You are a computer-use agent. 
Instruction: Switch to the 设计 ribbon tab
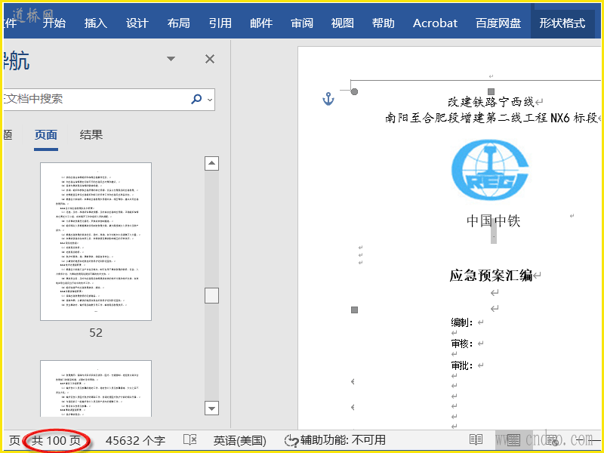(x=137, y=23)
